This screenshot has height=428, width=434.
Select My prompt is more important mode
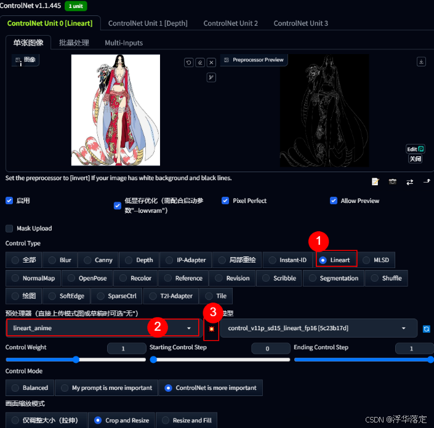pos(106,387)
